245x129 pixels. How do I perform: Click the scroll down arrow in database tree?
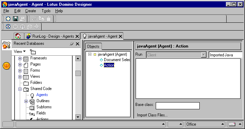(78, 117)
